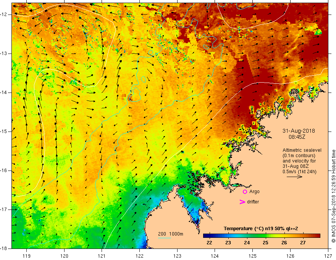Click the colour bar value 24
The width and height of the screenshot is (336, 260).
[247, 243]
